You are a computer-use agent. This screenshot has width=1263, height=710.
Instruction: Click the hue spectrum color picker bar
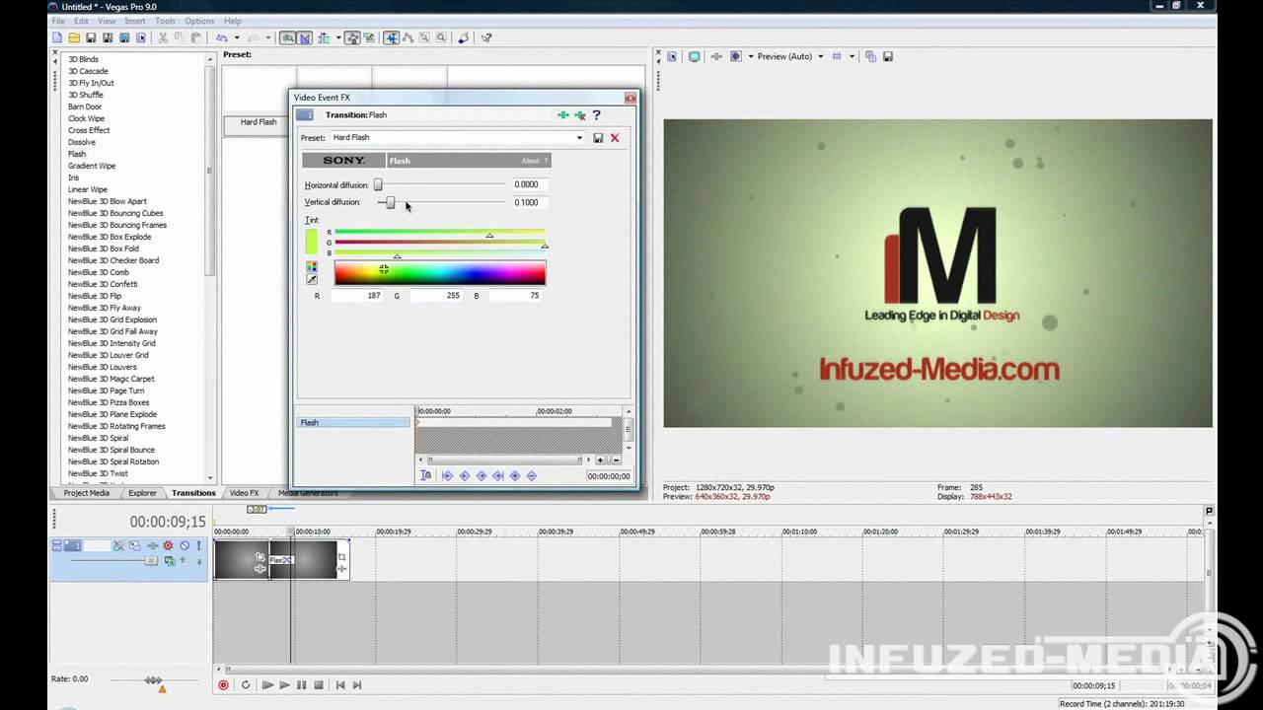[x=440, y=273]
